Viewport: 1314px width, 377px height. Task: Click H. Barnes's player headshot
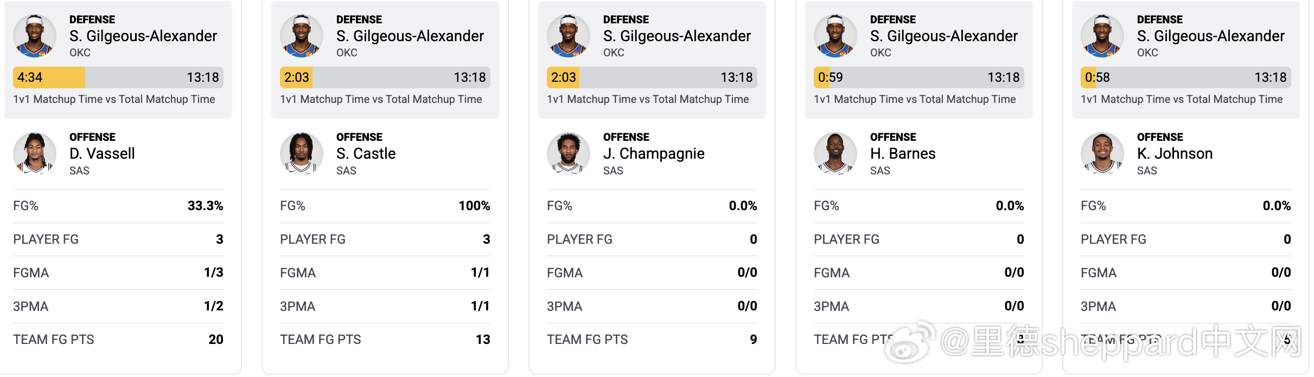pyautogui.click(x=835, y=154)
